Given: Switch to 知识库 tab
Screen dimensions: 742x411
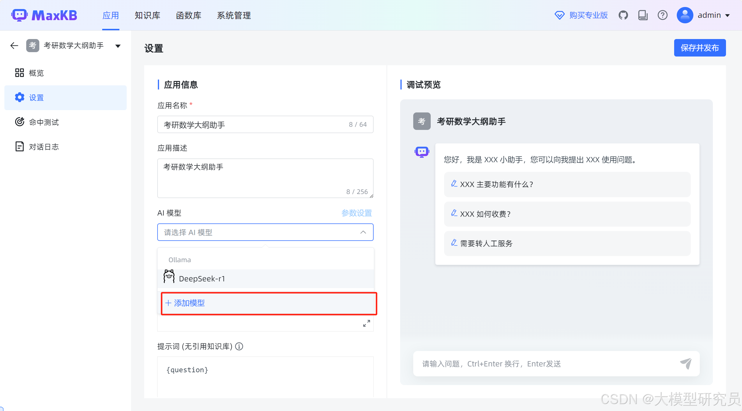Looking at the screenshot, I should (x=147, y=15).
